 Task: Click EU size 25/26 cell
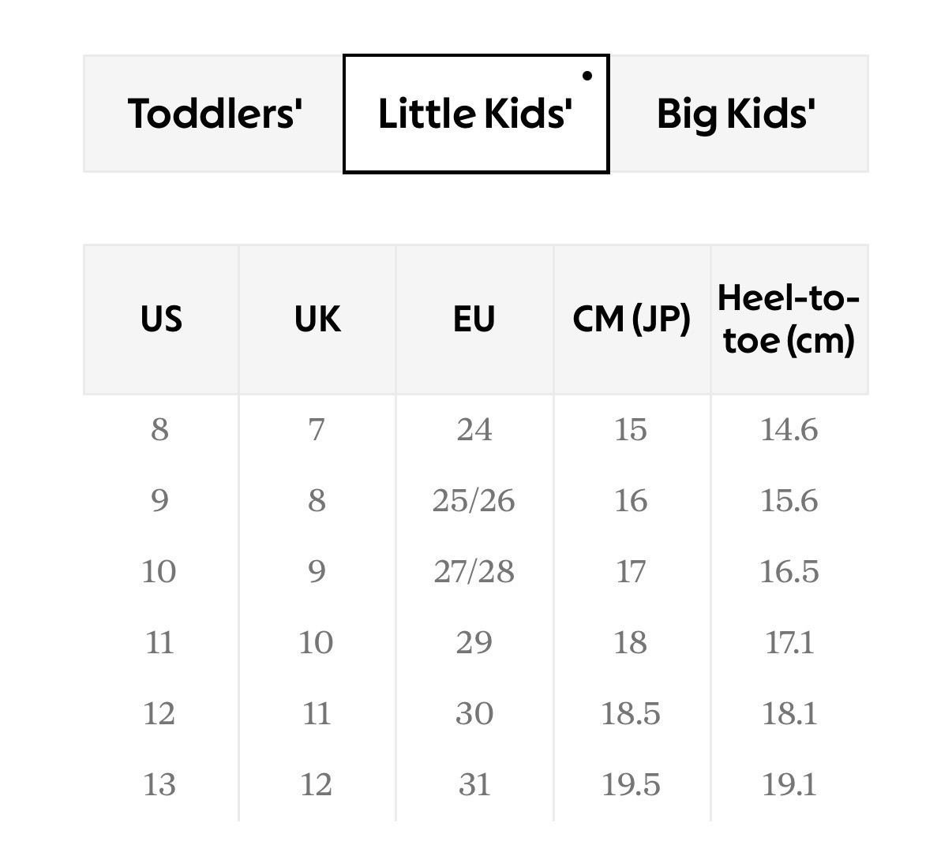474,501
